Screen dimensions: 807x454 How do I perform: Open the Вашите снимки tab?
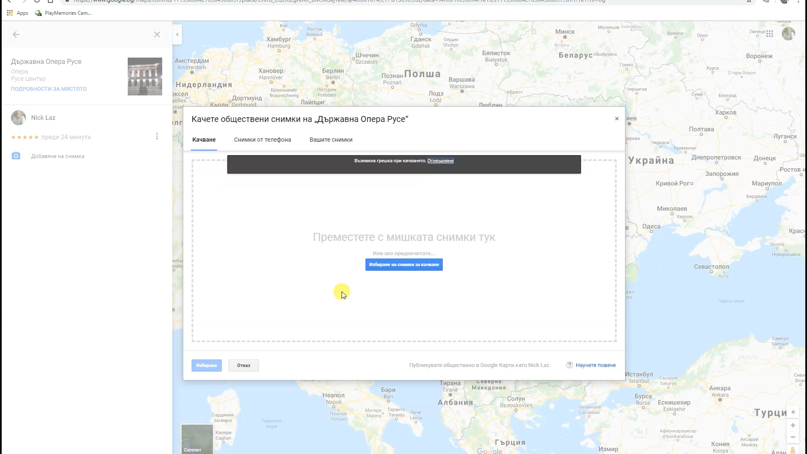click(x=331, y=140)
